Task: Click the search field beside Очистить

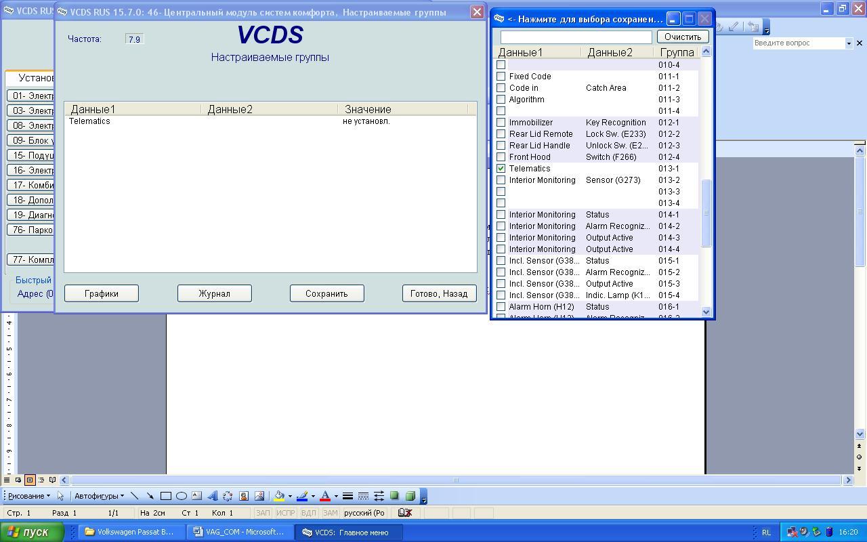Action: pos(576,37)
